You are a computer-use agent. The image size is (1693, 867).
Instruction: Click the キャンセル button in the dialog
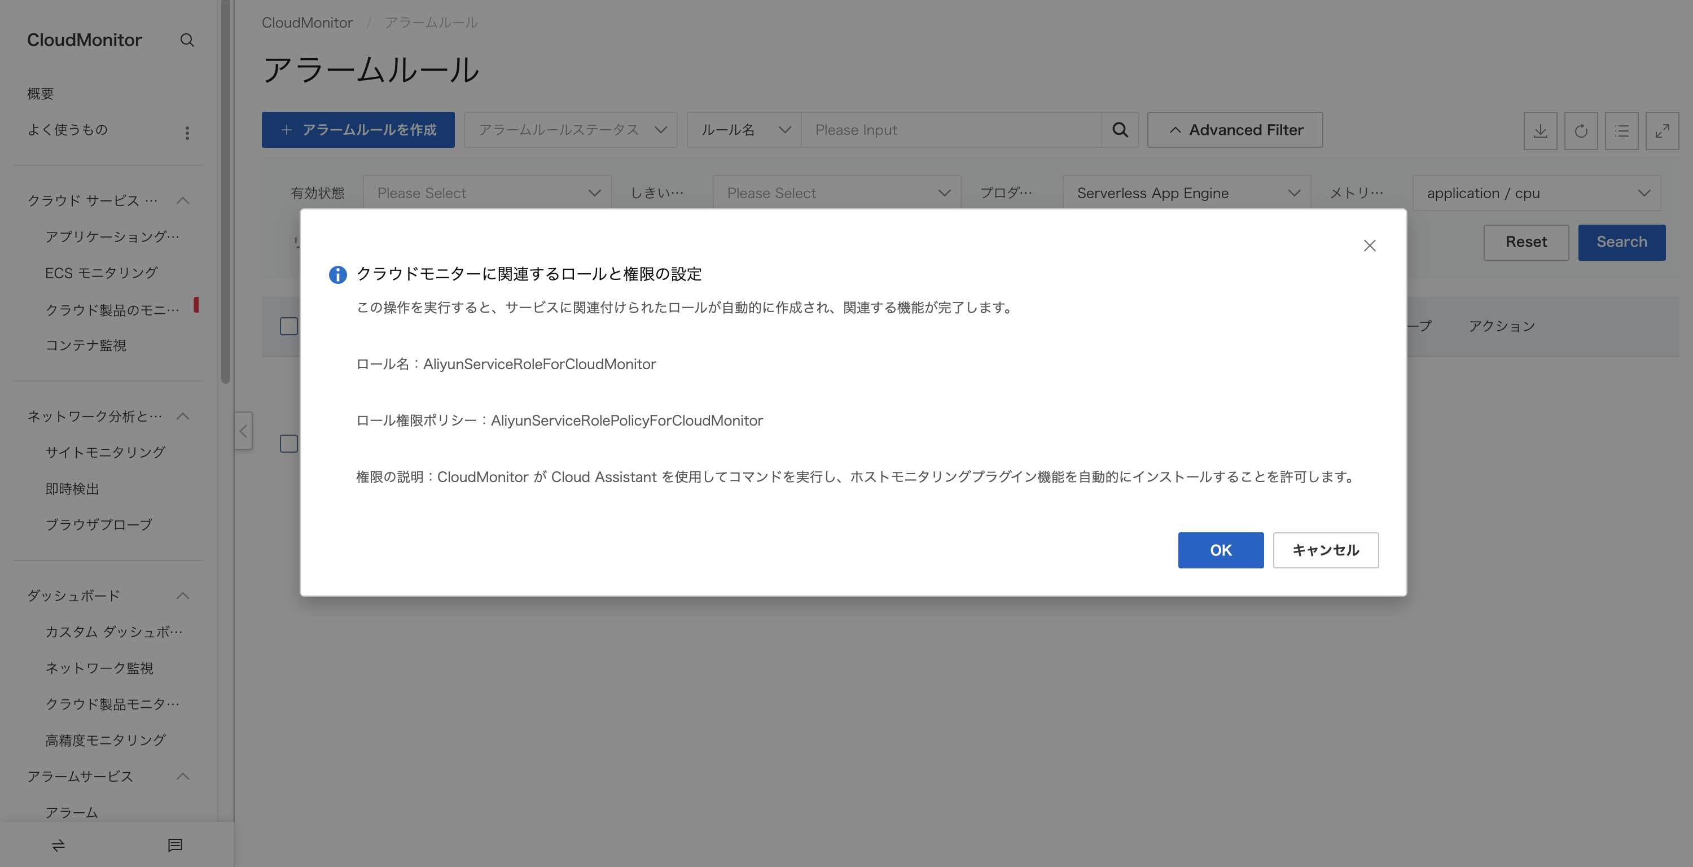pos(1325,550)
